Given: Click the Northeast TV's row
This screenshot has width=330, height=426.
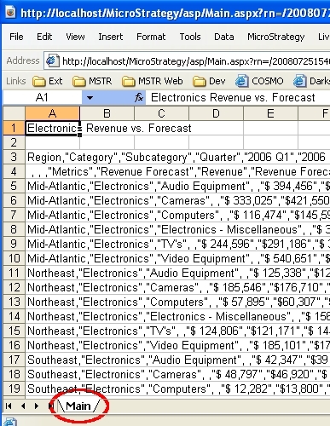Looking at the screenshot, I should click(x=178, y=331).
